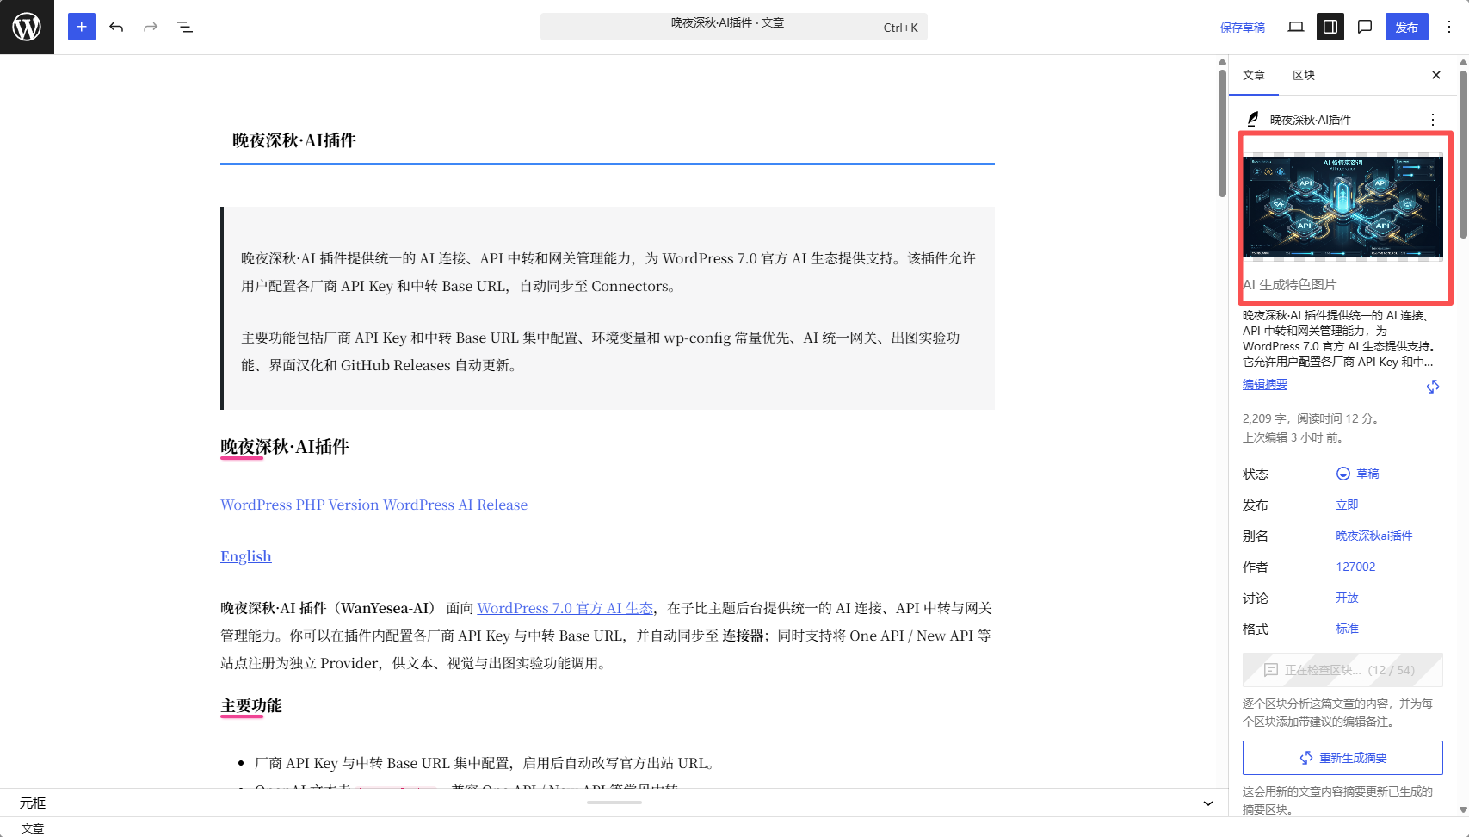Open the preview device view icon

(1296, 27)
